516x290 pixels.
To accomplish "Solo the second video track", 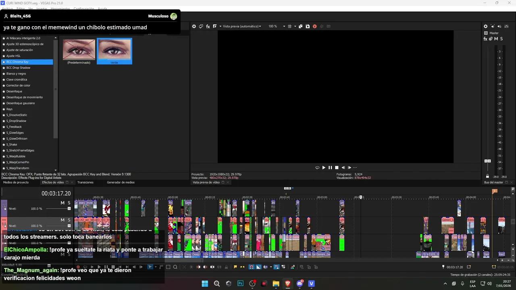I will click(x=69, y=220).
